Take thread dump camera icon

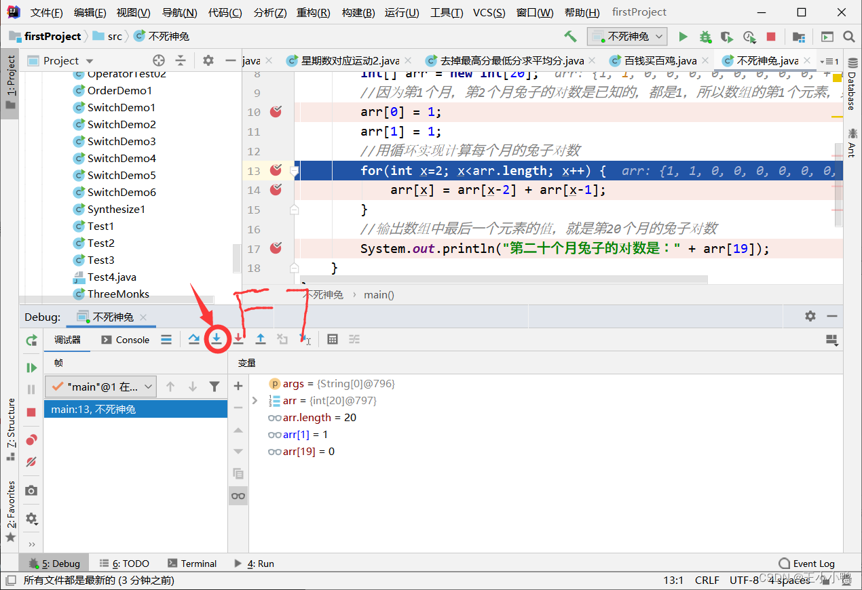(x=31, y=490)
